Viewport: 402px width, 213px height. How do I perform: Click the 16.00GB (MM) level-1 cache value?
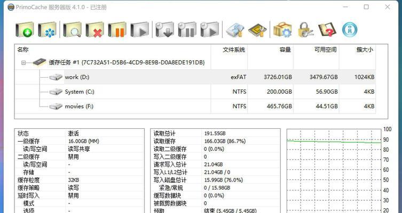(x=84, y=141)
